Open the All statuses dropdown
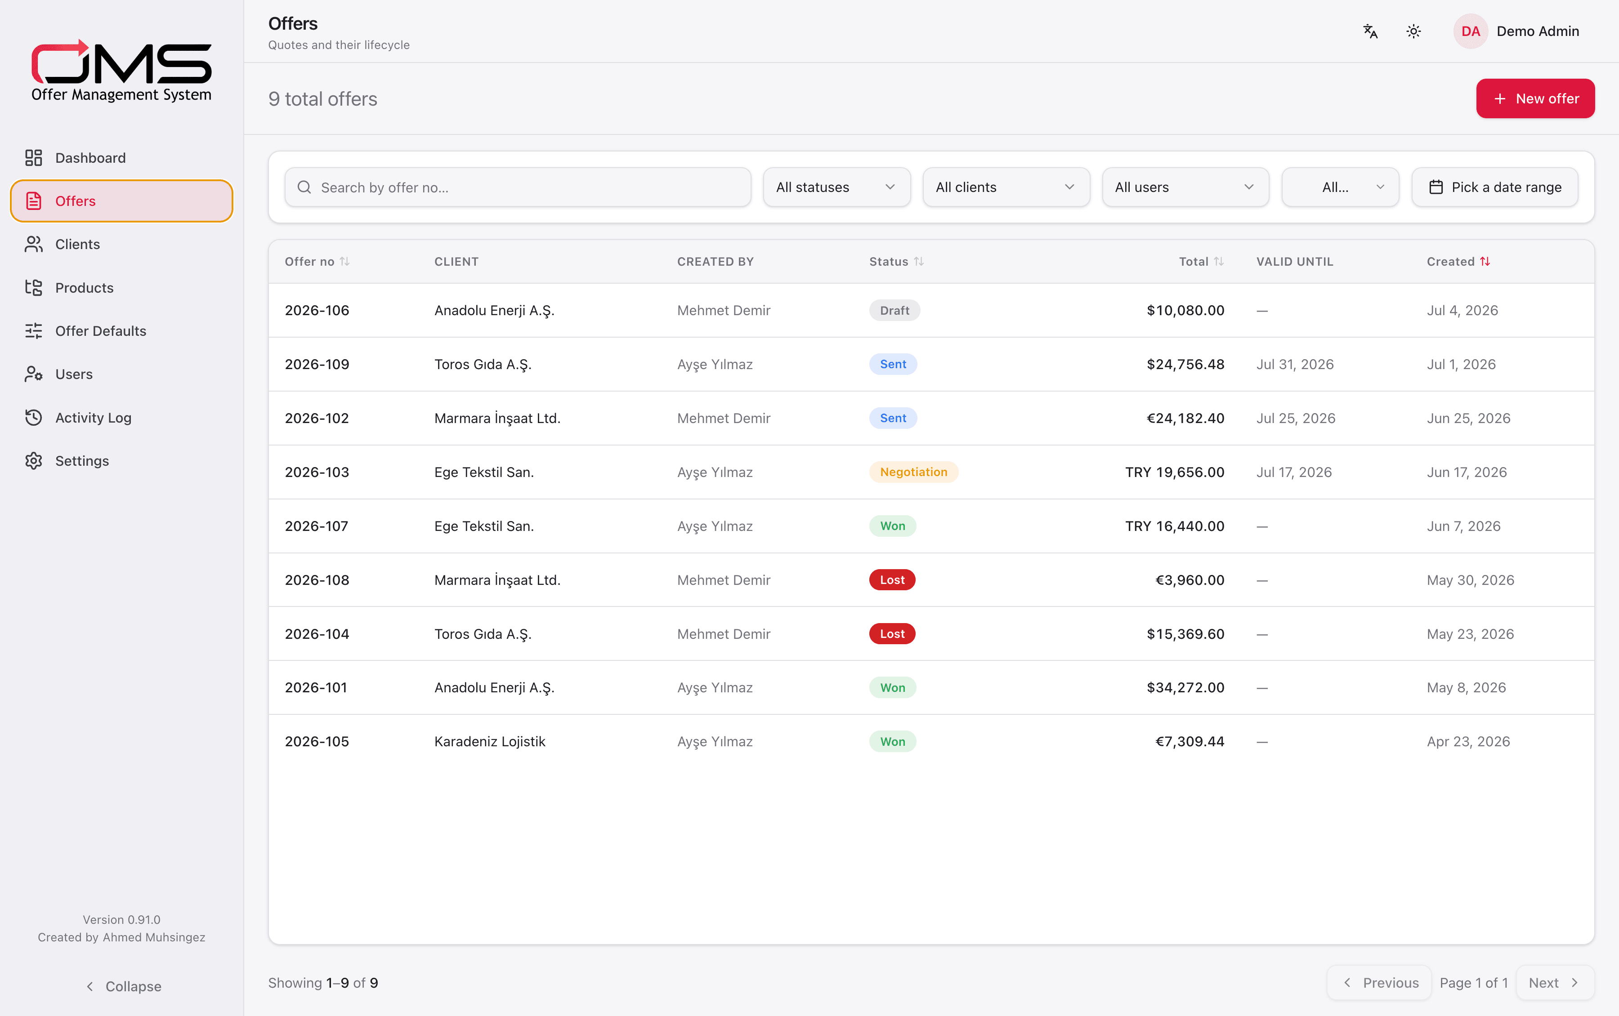Image resolution: width=1619 pixels, height=1016 pixels. click(837, 187)
